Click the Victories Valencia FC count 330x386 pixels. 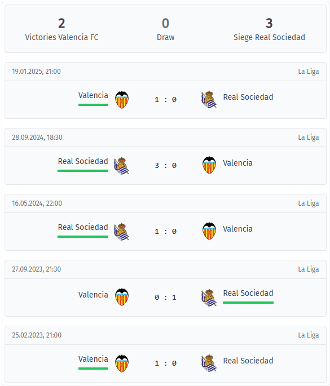(x=61, y=24)
